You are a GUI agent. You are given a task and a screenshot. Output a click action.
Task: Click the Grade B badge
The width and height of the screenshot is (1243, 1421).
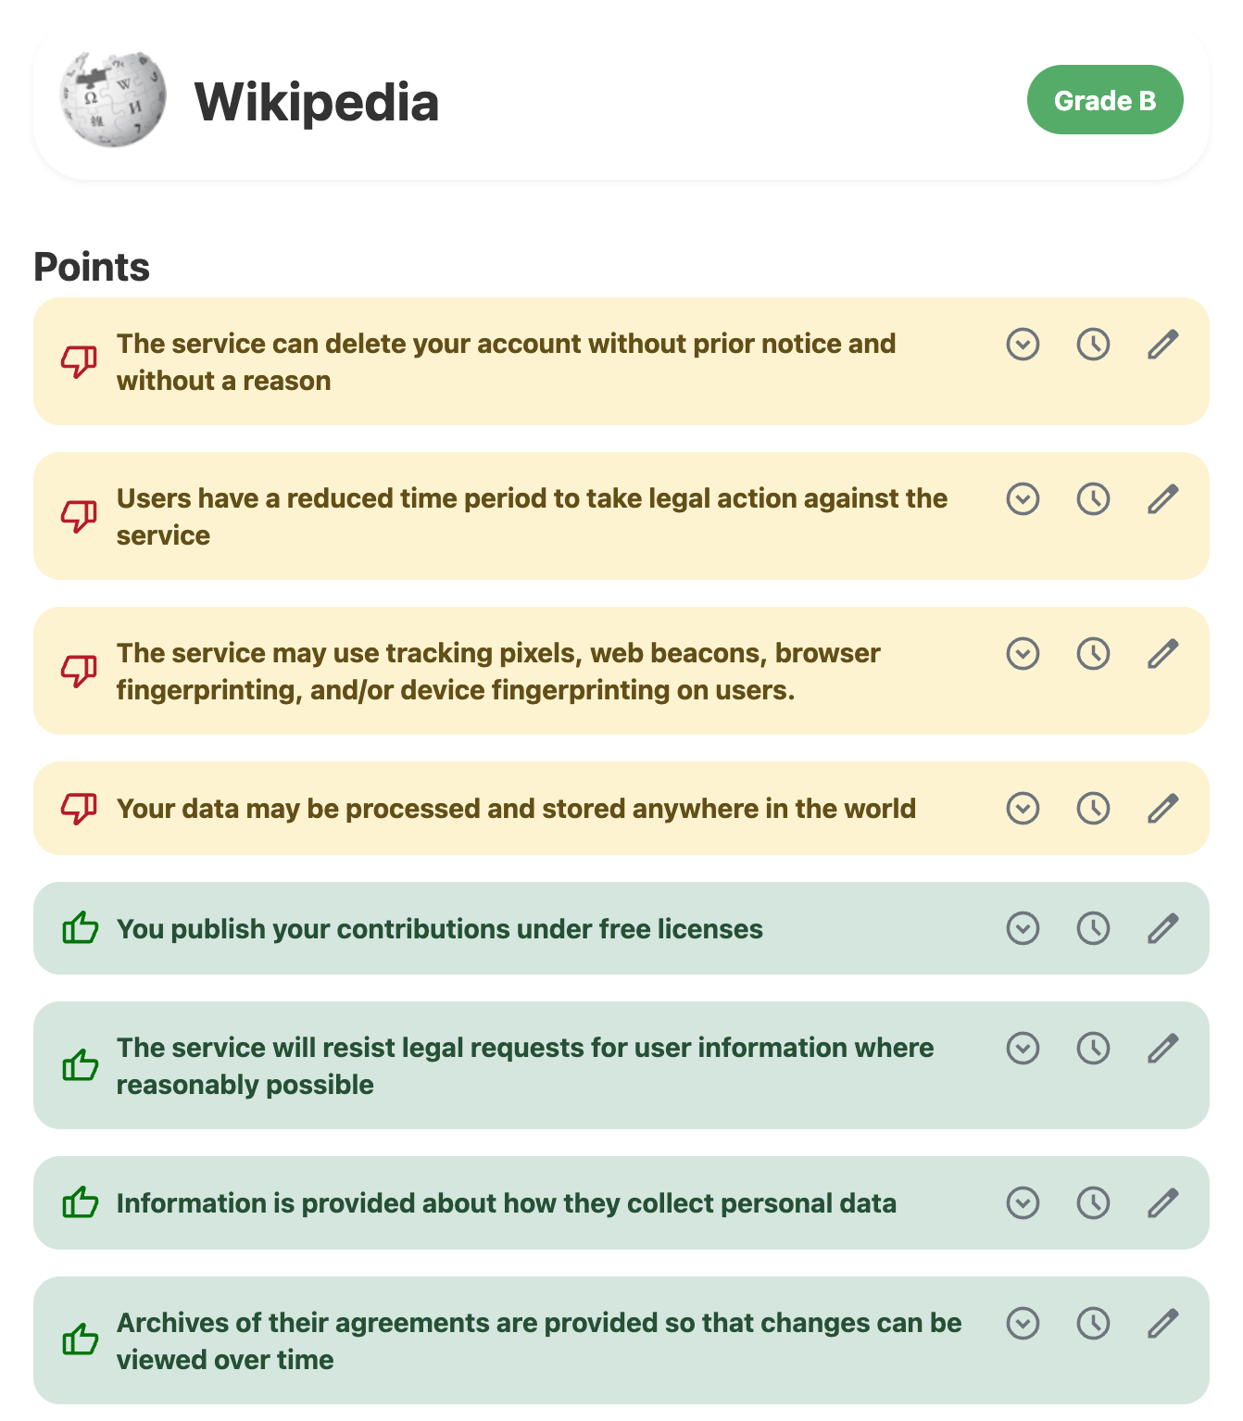1104,100
